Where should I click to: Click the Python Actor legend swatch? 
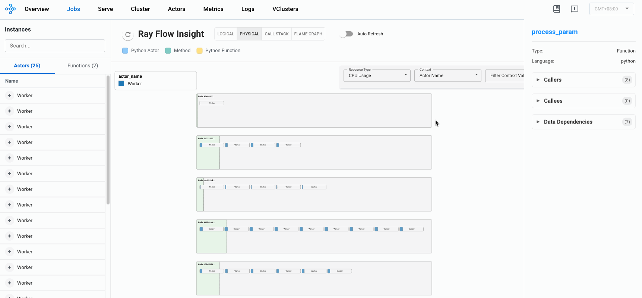click(x=125, y=51)
